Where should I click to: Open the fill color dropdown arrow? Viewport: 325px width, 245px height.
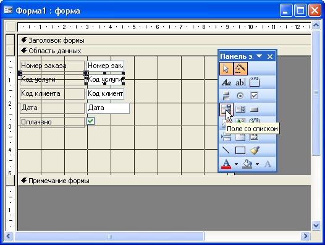click(257, 164)
